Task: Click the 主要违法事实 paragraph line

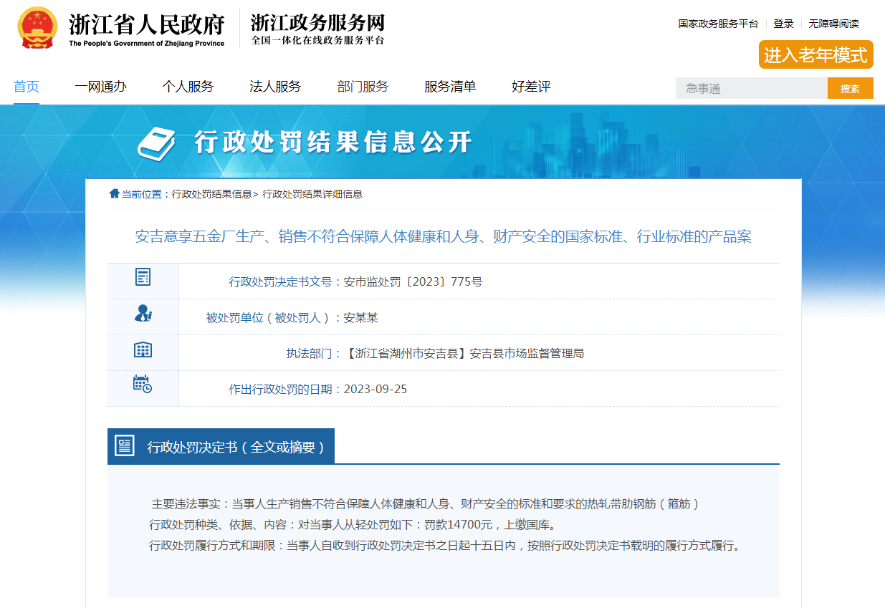Action: 425,503
